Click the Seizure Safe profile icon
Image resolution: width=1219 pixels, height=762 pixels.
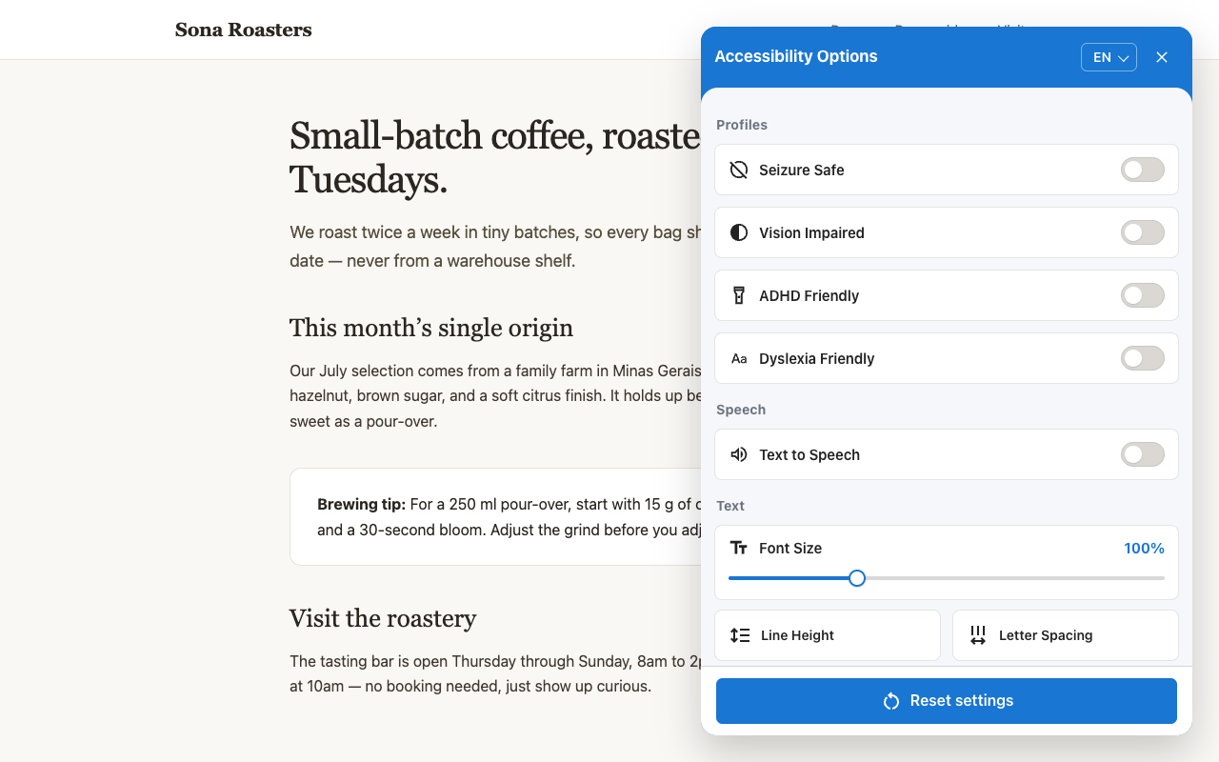tap(739, 170)
